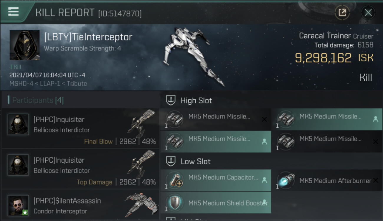The height and width of the screenshot is (221, 383).
Task: Open the Top Damage Inquisitør participant entry
Action: [80, 169]
